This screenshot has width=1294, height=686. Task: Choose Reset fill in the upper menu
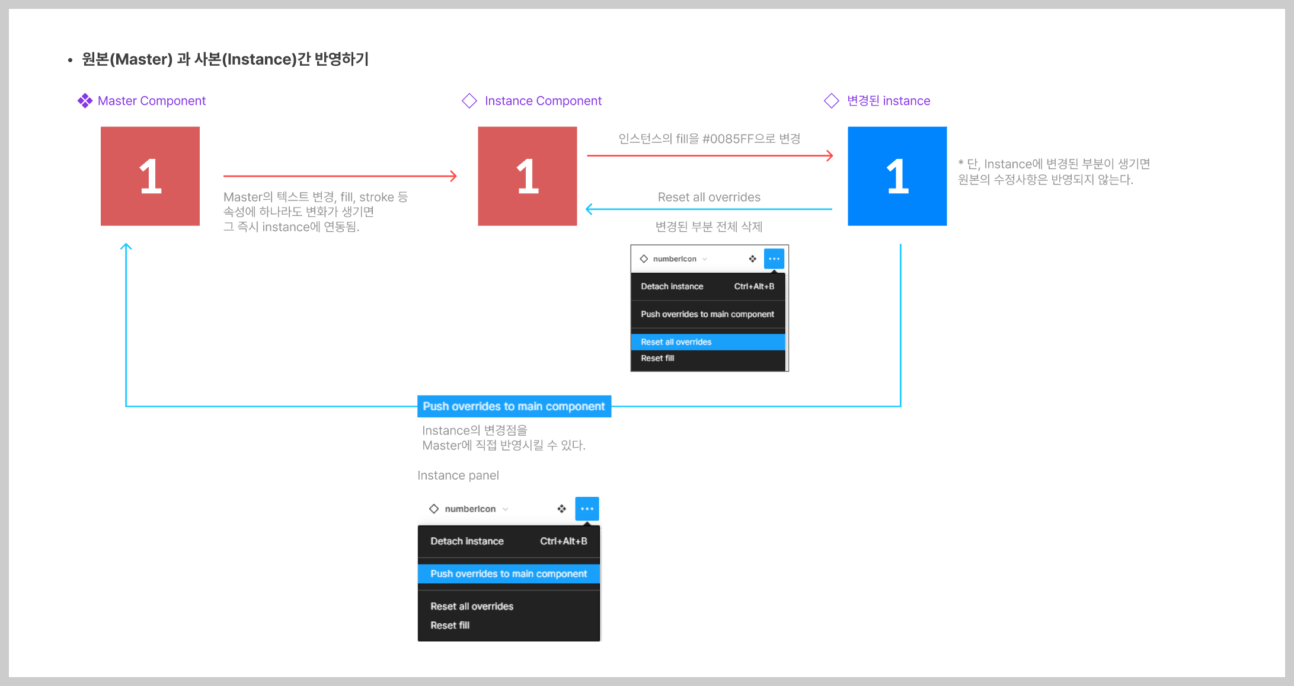point(657,358)
